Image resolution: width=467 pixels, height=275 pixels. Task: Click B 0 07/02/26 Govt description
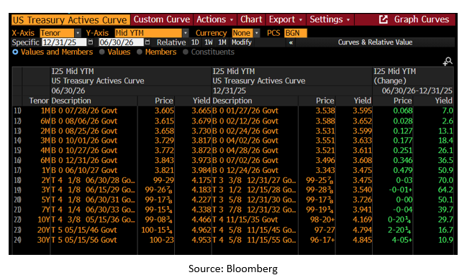tap(245, 161)
